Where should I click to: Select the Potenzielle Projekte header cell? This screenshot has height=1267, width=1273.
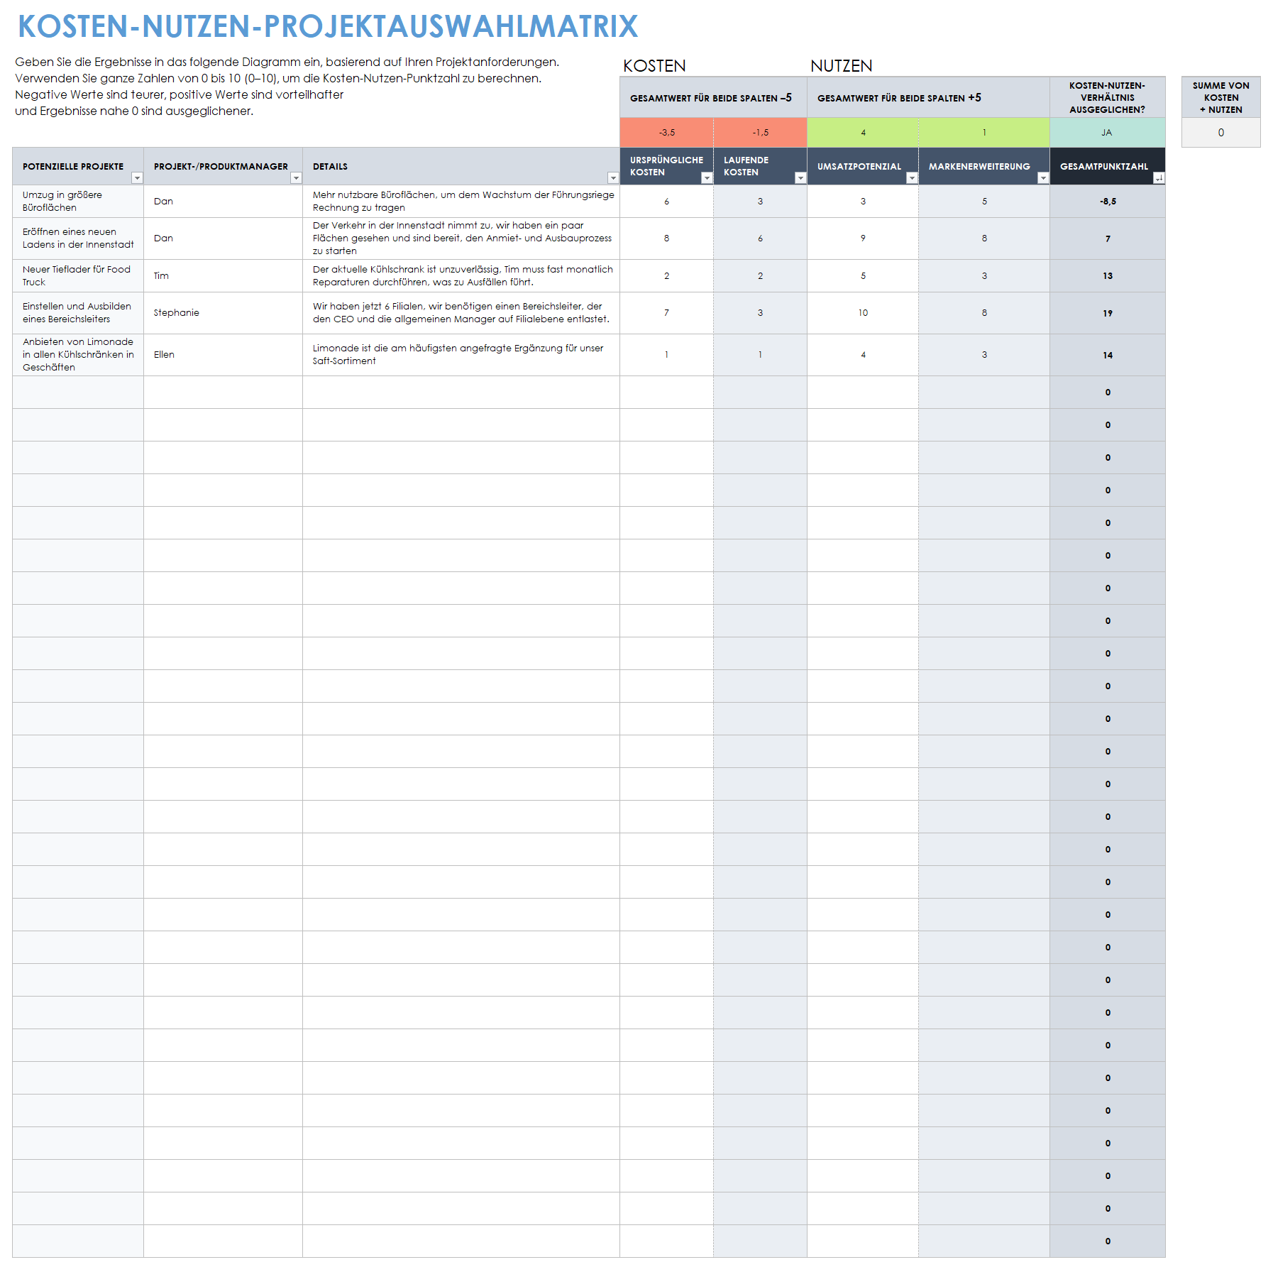[78, 166]
